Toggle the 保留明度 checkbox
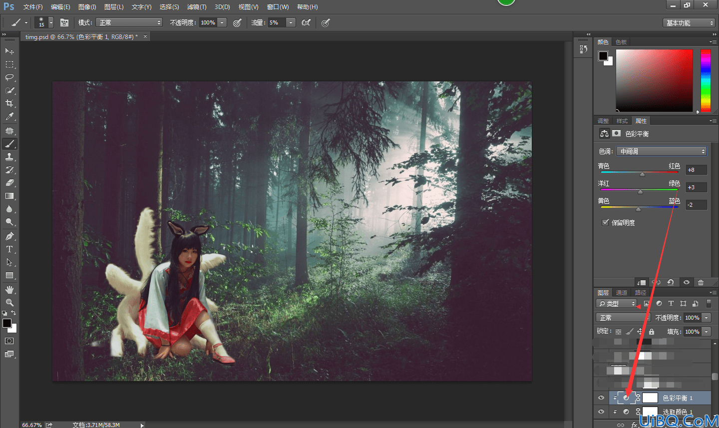This screenshot has height=428, width=719. click(x=606, y=223)
